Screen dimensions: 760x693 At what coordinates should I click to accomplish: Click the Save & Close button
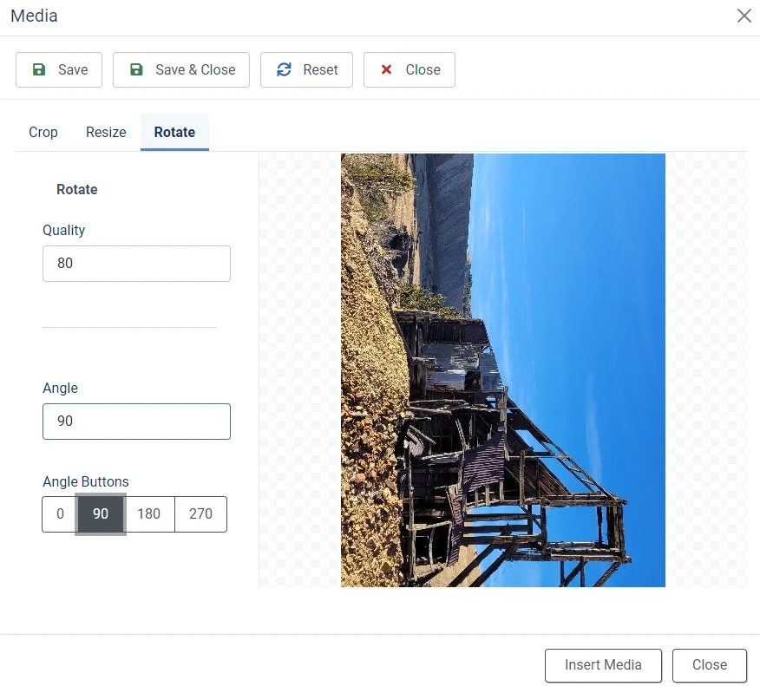tap(181, 69)
